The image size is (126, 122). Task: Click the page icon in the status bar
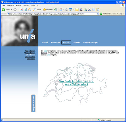click(x=2, y=120)
